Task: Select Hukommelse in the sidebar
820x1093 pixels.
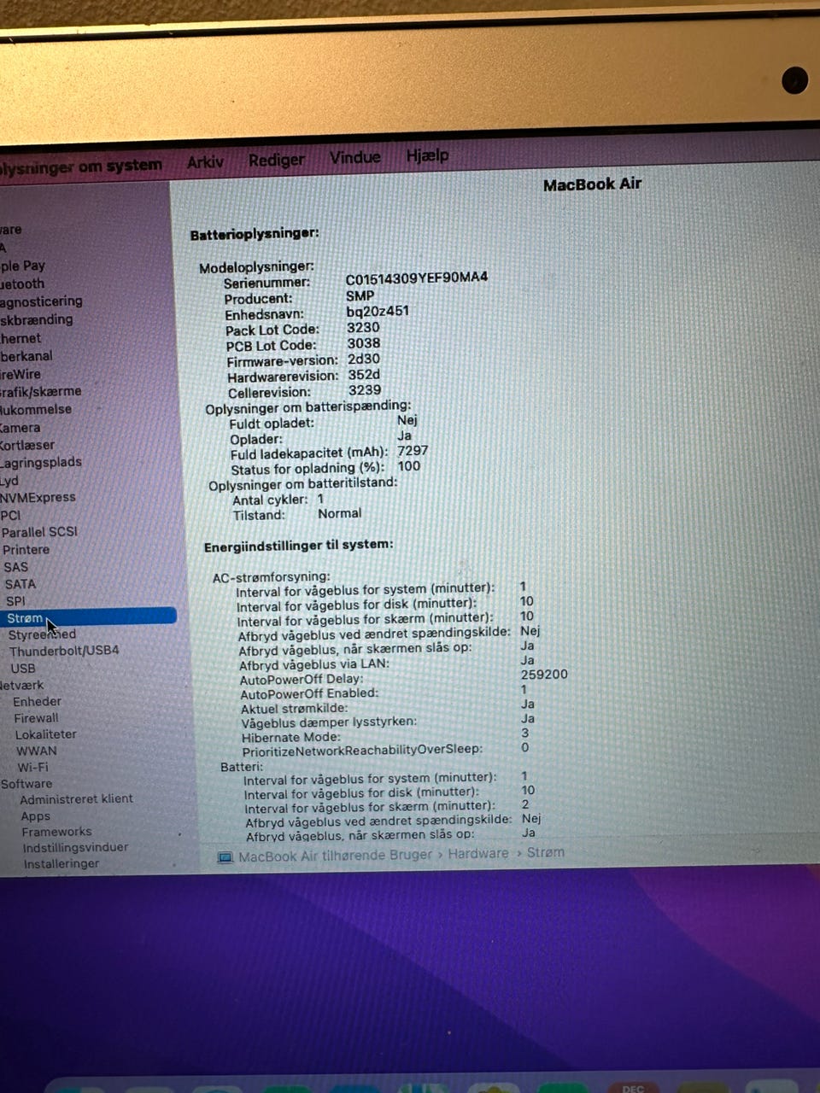Action: 36,409
